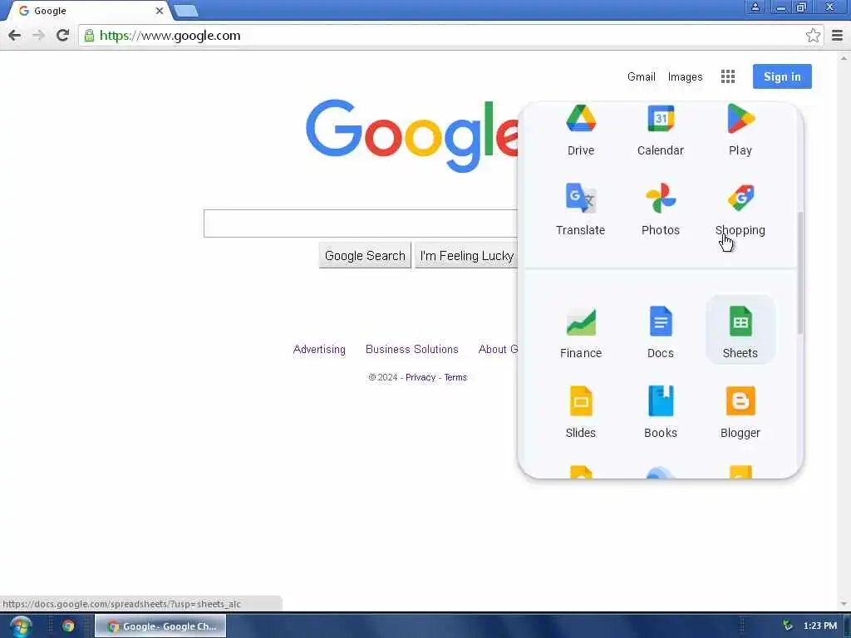
Task: Select the Google tab
Action: point(90,11)
